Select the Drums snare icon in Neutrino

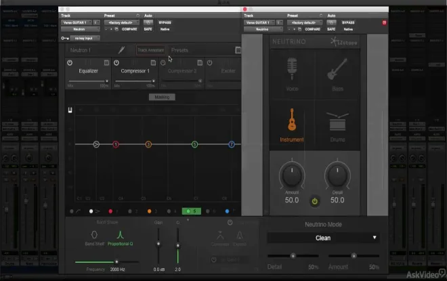click(x=337, y=122)
